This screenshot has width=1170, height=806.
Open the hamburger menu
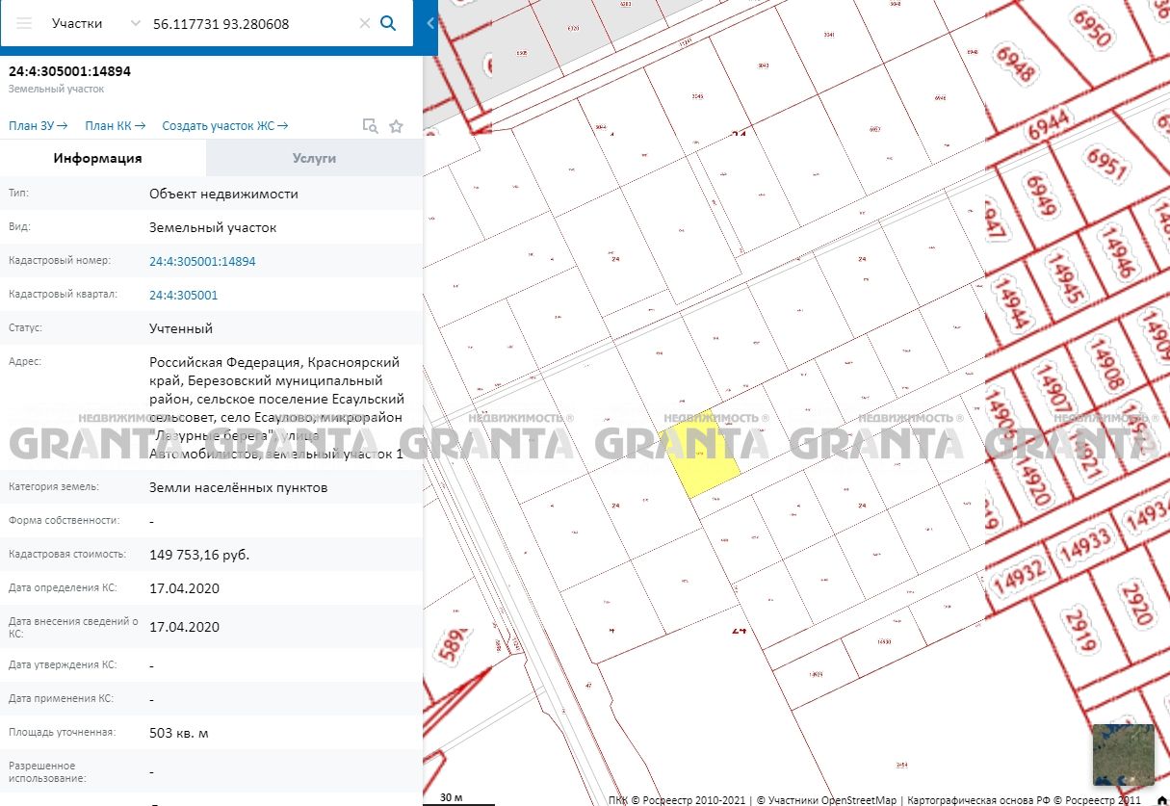25,23
